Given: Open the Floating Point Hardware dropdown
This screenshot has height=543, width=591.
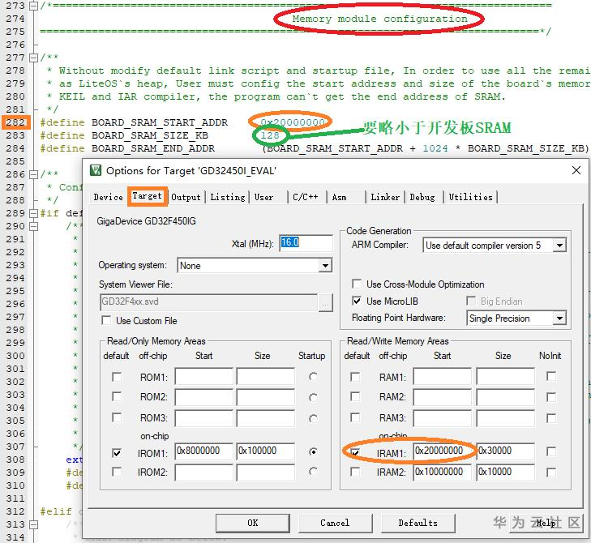Looking at the screenshot, I should coord(559,319).
